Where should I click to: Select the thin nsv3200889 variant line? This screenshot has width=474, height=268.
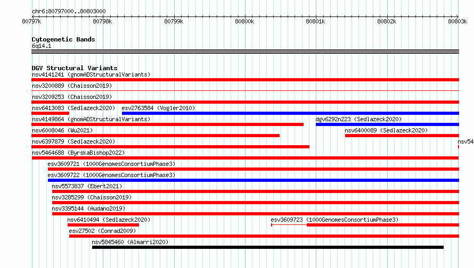click(245, 90)
